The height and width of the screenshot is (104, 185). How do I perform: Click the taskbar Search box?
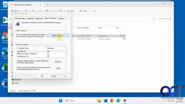pos(80,101)
